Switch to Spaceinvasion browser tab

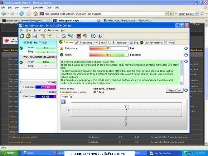click(x=26, y=20)
